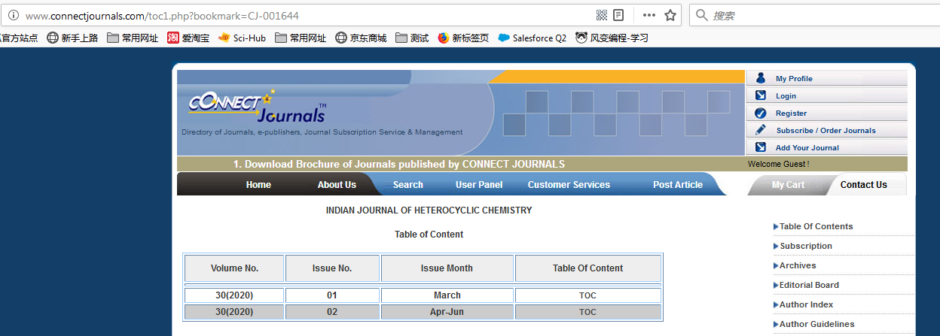Click 30(2020) volume cell in March row
The image size is (940, 336).
click(234, 295)
